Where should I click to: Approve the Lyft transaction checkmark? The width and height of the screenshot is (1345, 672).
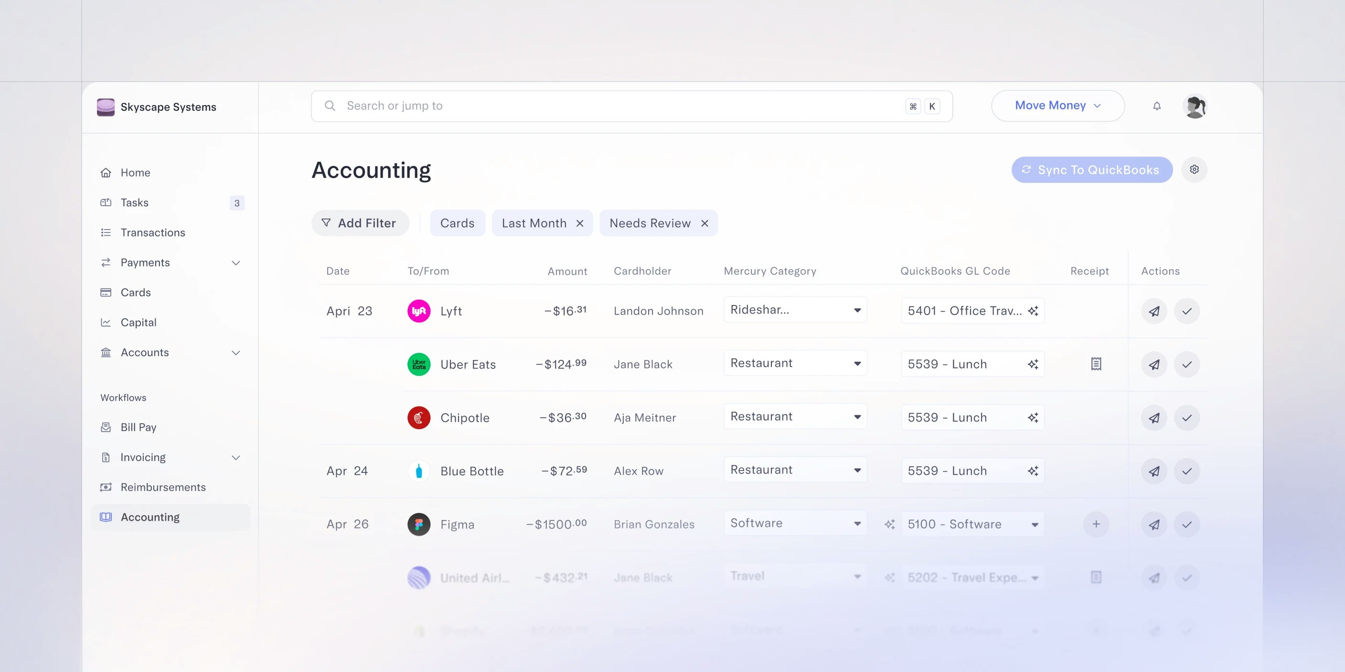[x=1187, y=311]
